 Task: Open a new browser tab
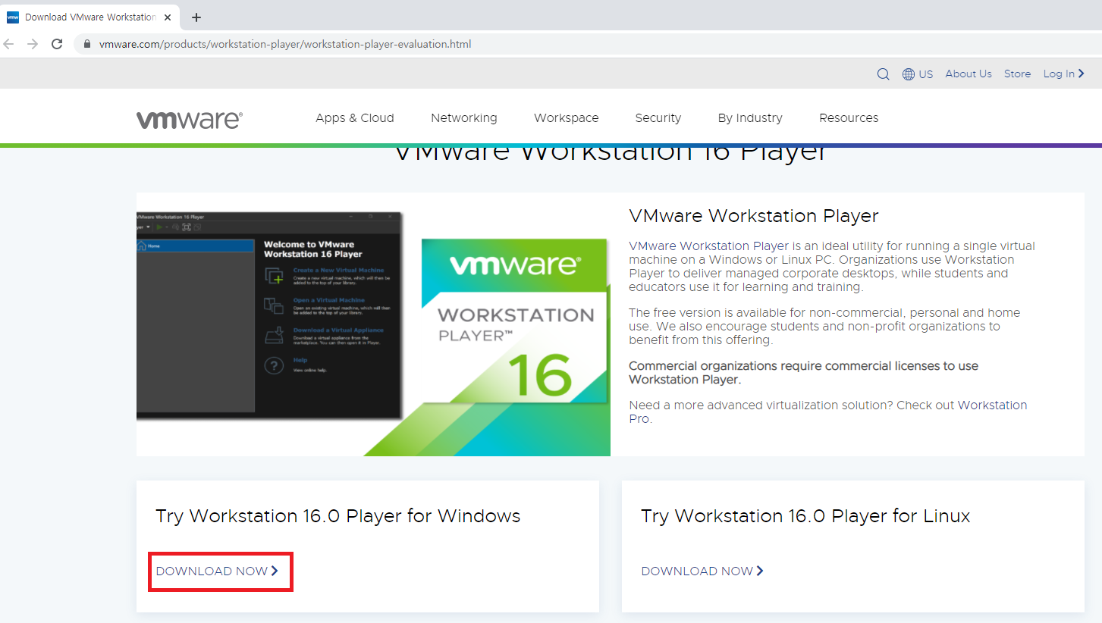click(196, 17)
